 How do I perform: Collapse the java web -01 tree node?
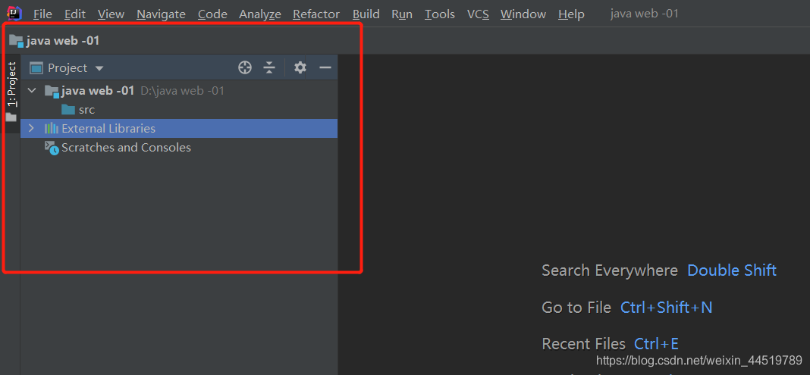pyautogui.click(x=32, y=91)
